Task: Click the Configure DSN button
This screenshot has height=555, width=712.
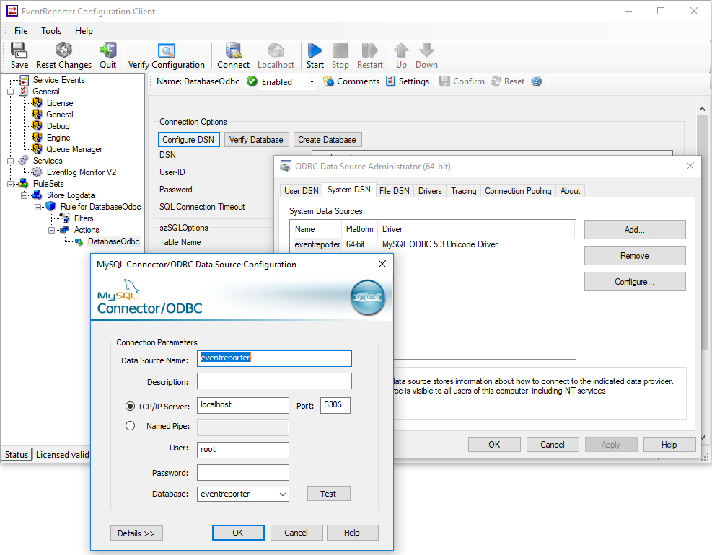Action: click(x=188, y=140)
